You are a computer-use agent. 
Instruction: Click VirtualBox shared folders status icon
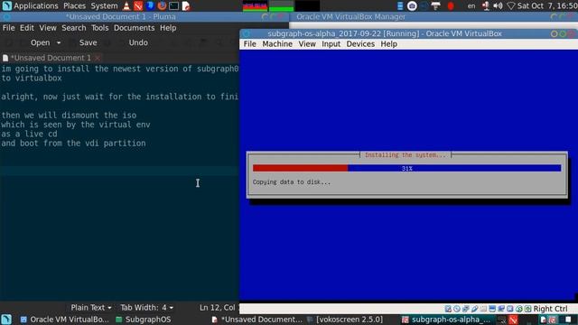pos(483,309)
